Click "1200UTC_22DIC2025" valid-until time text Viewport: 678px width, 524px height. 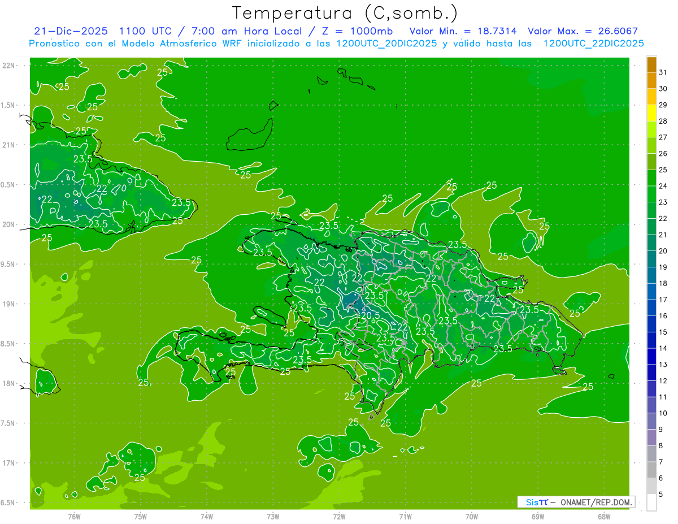pyautogui.click(x=593, y=44)
